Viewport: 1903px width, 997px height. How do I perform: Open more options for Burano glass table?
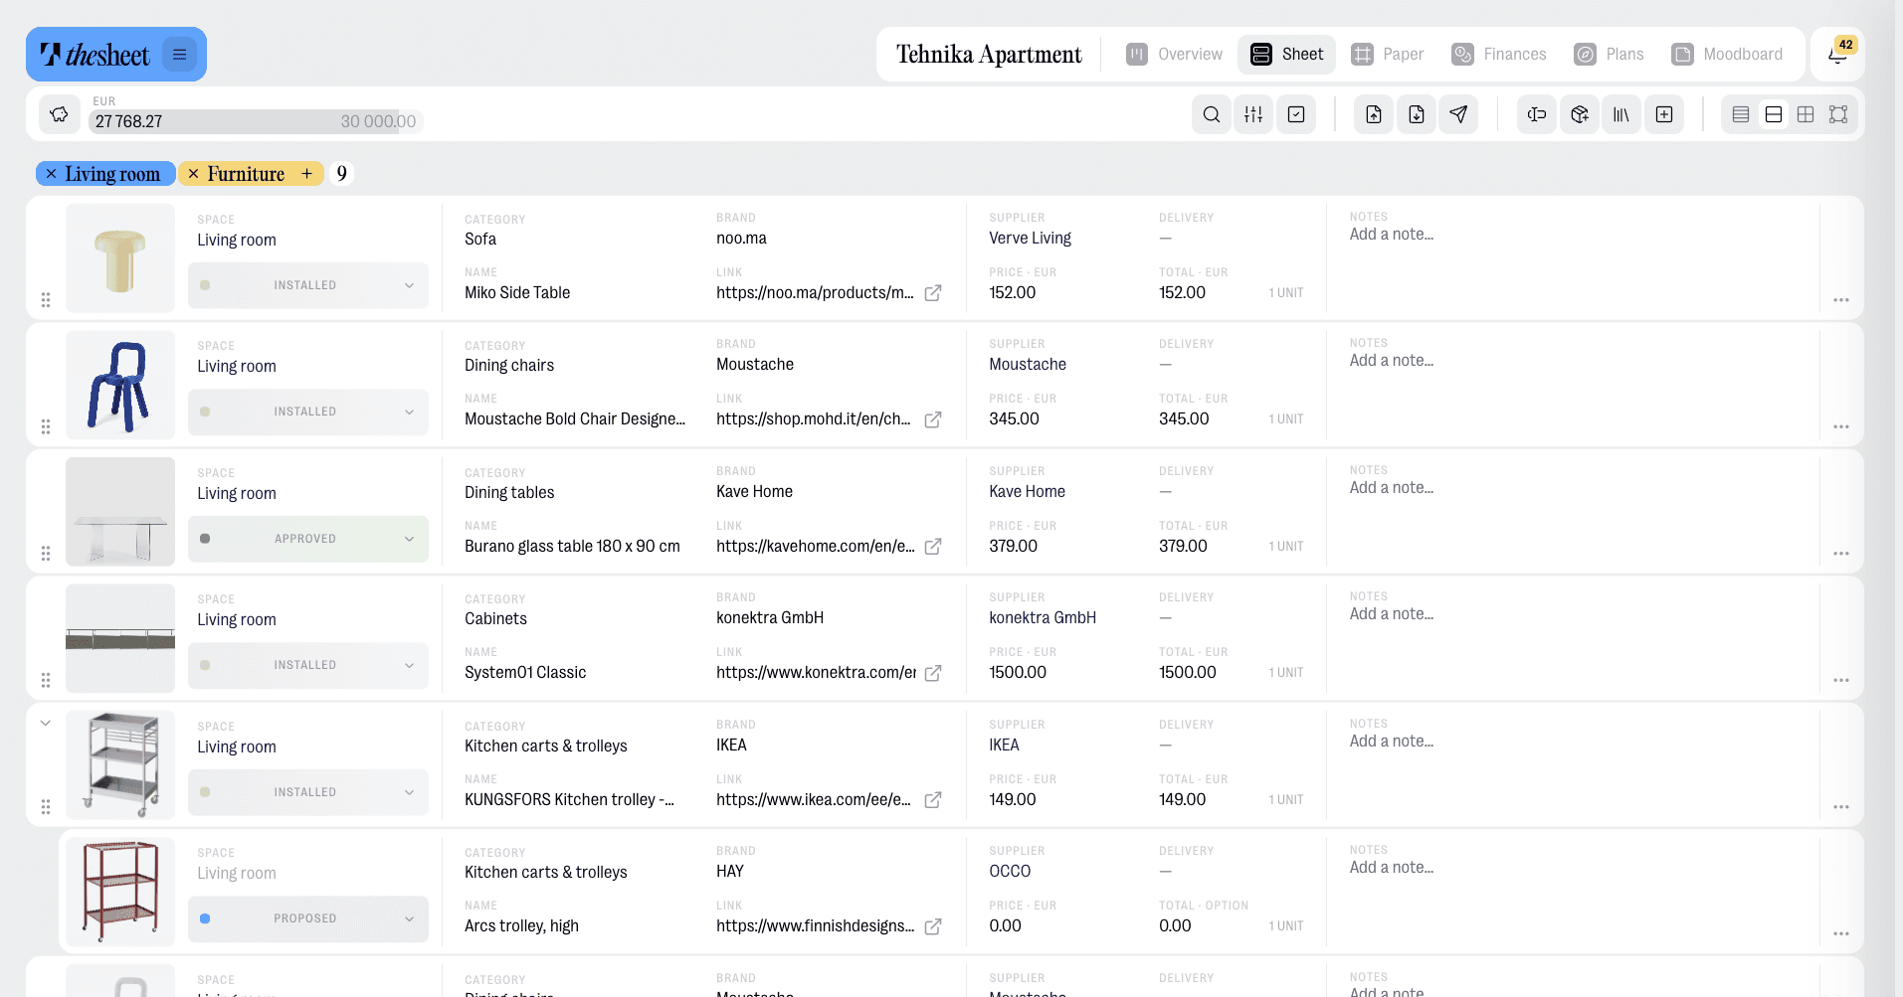pyautogui.click(x=1841, y=554)
